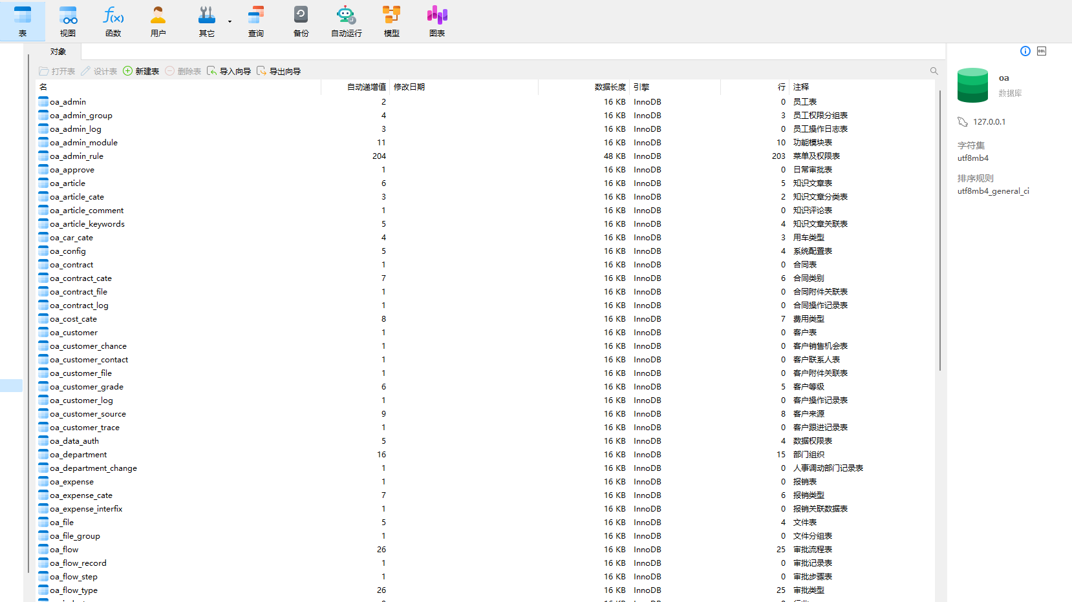The height and width of the screenshot is (602, 1072).
Task: Select the Table (表) toolbar icon
Action: [x=23, y=21]
